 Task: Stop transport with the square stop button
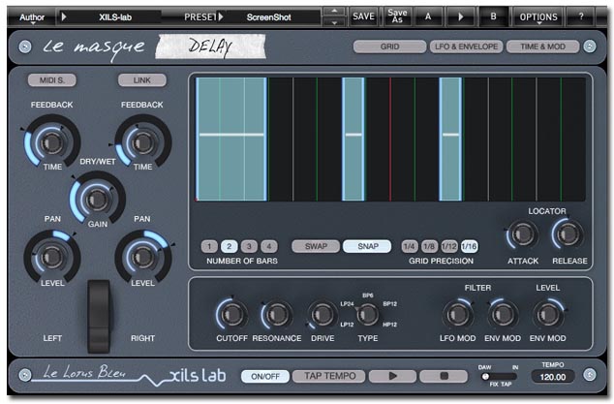pos(444,376)
